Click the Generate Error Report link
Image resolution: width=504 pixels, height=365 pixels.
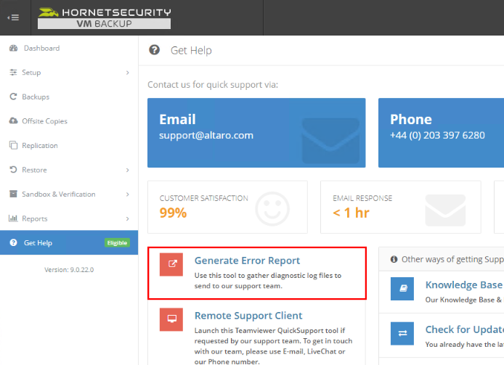tap(247, 261)
